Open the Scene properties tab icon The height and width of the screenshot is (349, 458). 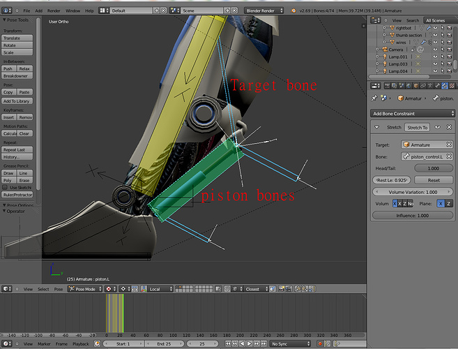click(402, 86)
